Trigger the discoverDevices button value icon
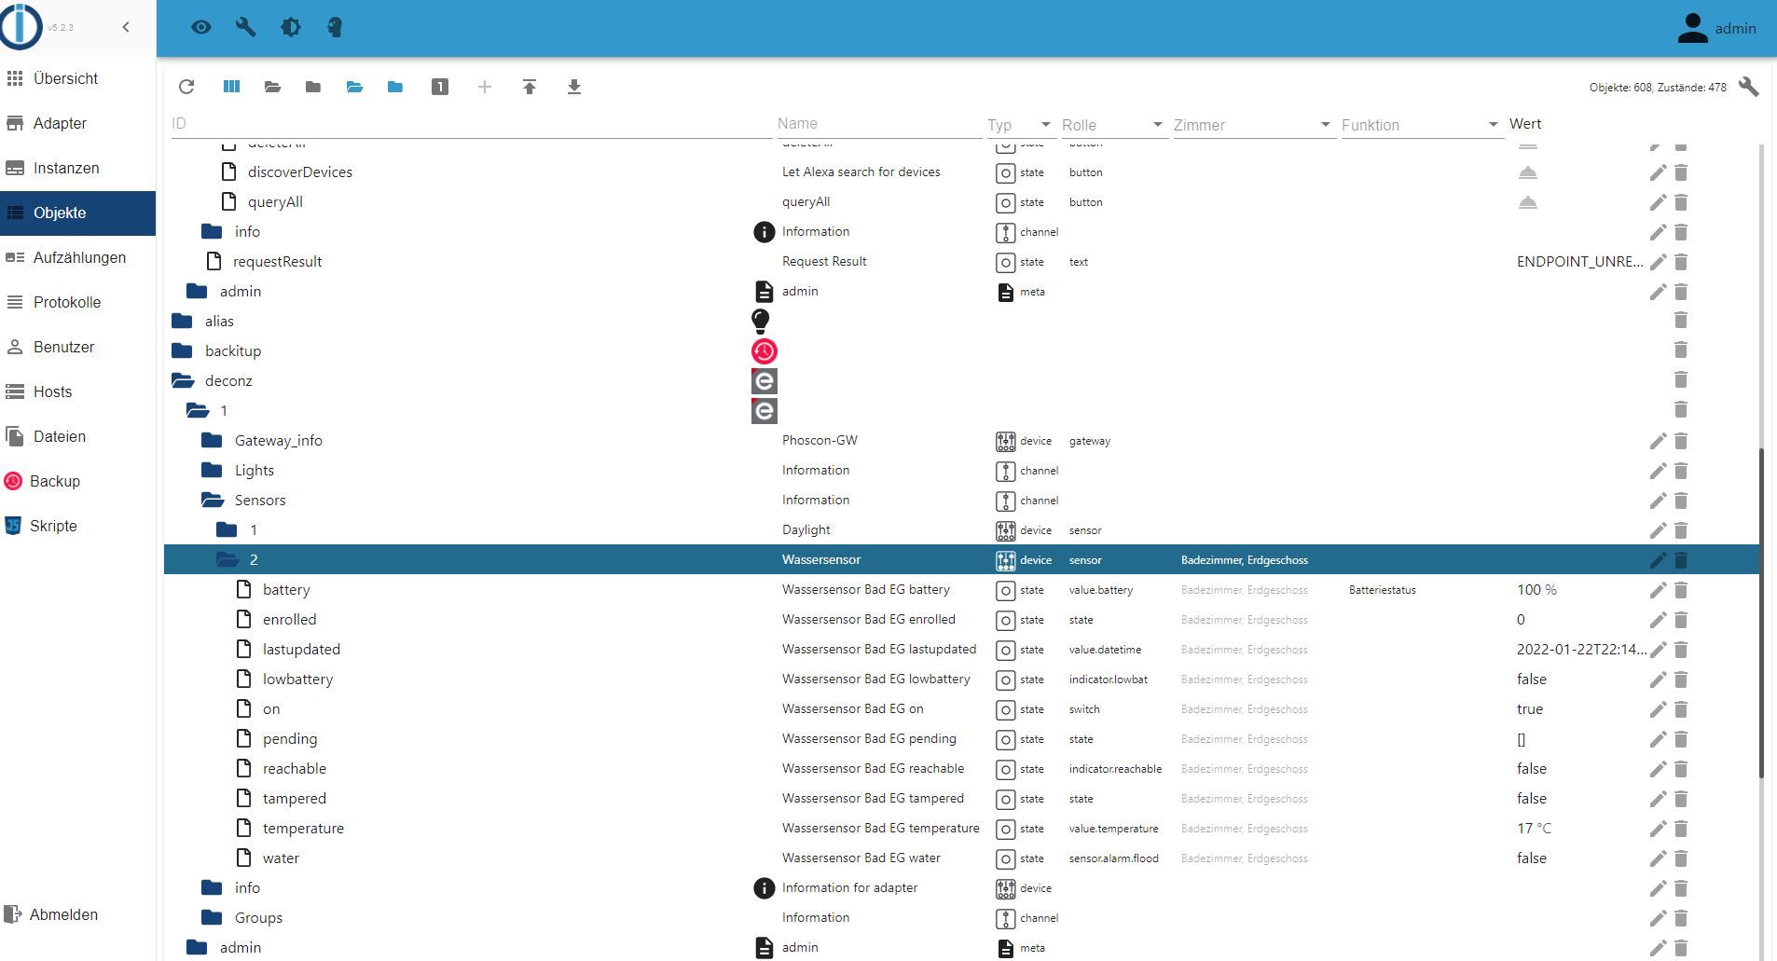Viewport: 1777px width, 961px height. (x=1527, y=172)
